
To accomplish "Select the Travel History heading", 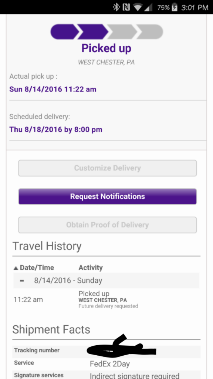I will tap(47, 246).
